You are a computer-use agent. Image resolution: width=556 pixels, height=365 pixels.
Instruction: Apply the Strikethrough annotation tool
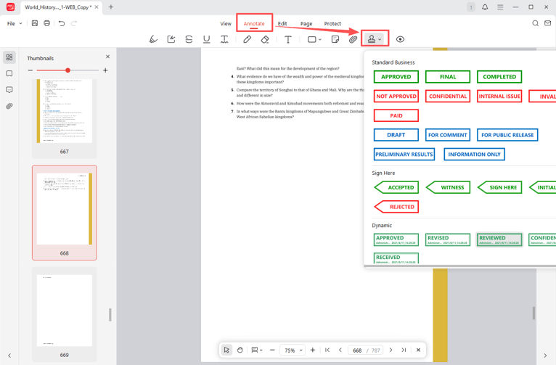(x=189, y=39)
